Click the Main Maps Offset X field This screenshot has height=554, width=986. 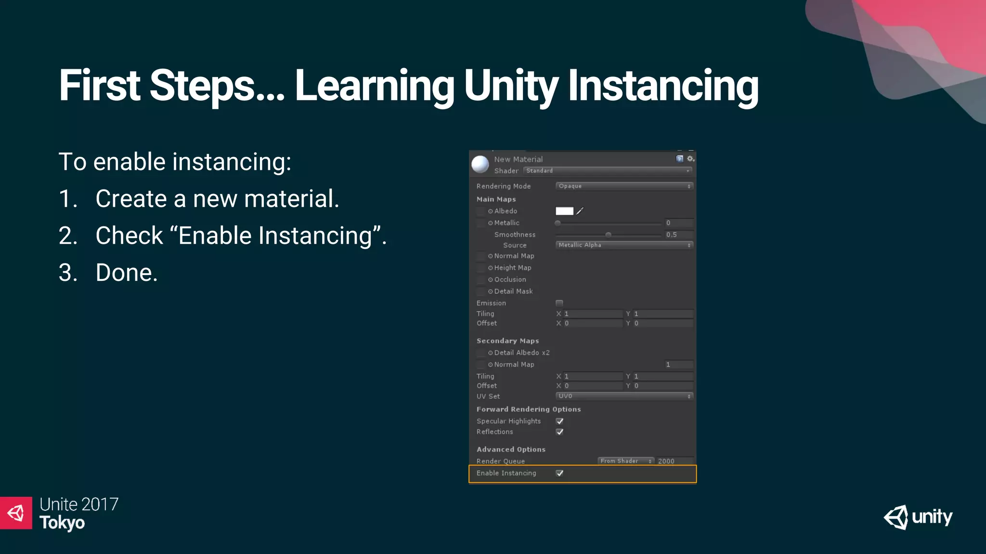(x=593, y=324)
